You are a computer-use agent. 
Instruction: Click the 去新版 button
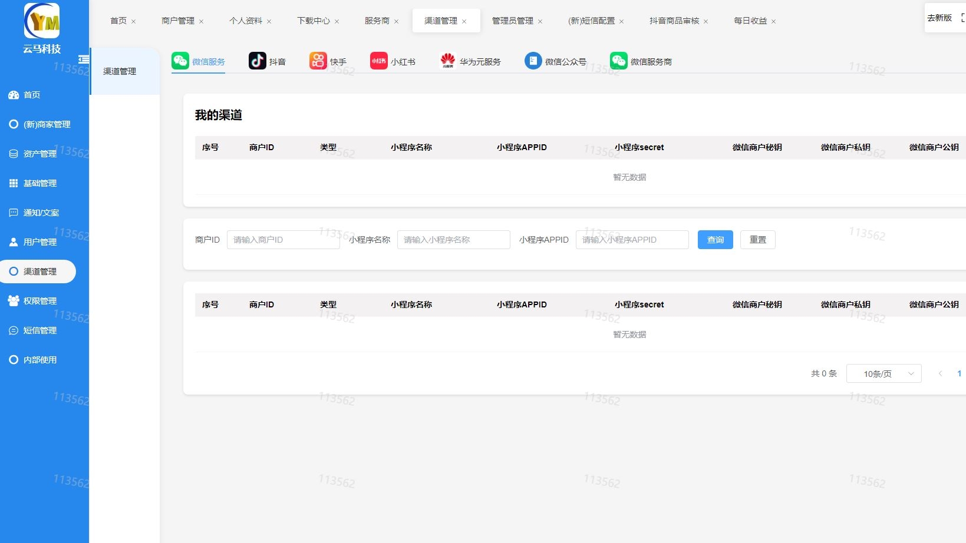[939, 18]
